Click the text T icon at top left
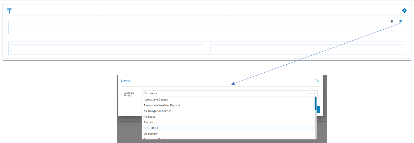This screenshot has width=414, height=143. (9, 11)
